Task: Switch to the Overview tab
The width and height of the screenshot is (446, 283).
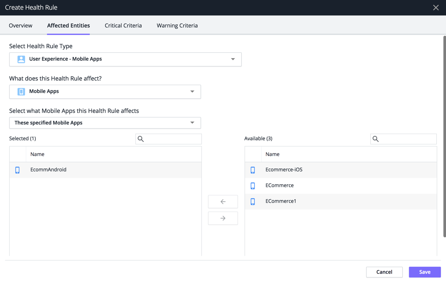Action: point(20,26)
